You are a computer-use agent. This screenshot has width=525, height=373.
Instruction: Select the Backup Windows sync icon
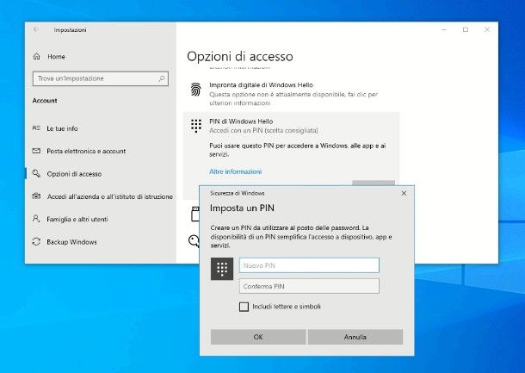[36, 241]
